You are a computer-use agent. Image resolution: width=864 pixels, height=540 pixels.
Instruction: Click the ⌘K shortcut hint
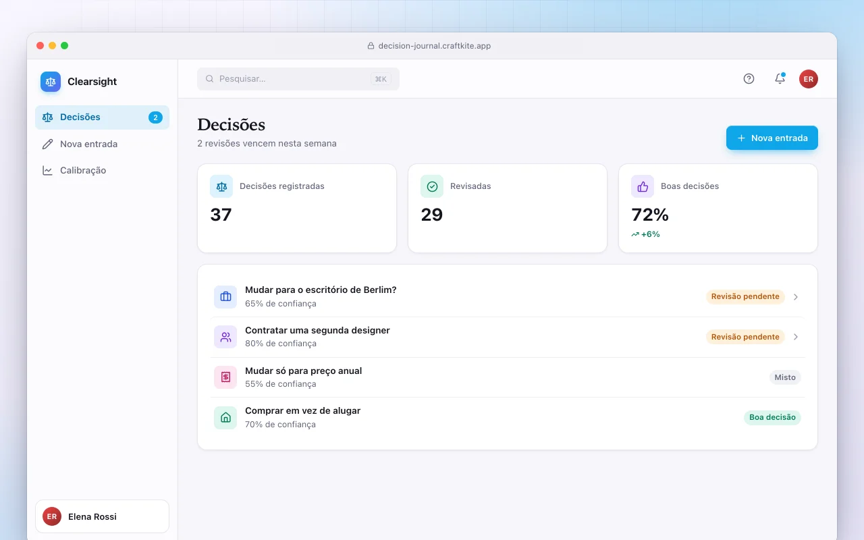coord(381,79)
